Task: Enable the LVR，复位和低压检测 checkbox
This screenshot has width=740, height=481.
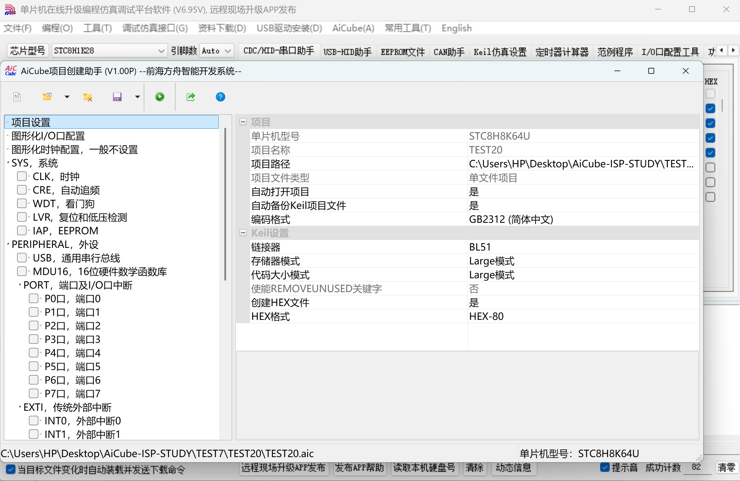Action: (x=22, y=217)
